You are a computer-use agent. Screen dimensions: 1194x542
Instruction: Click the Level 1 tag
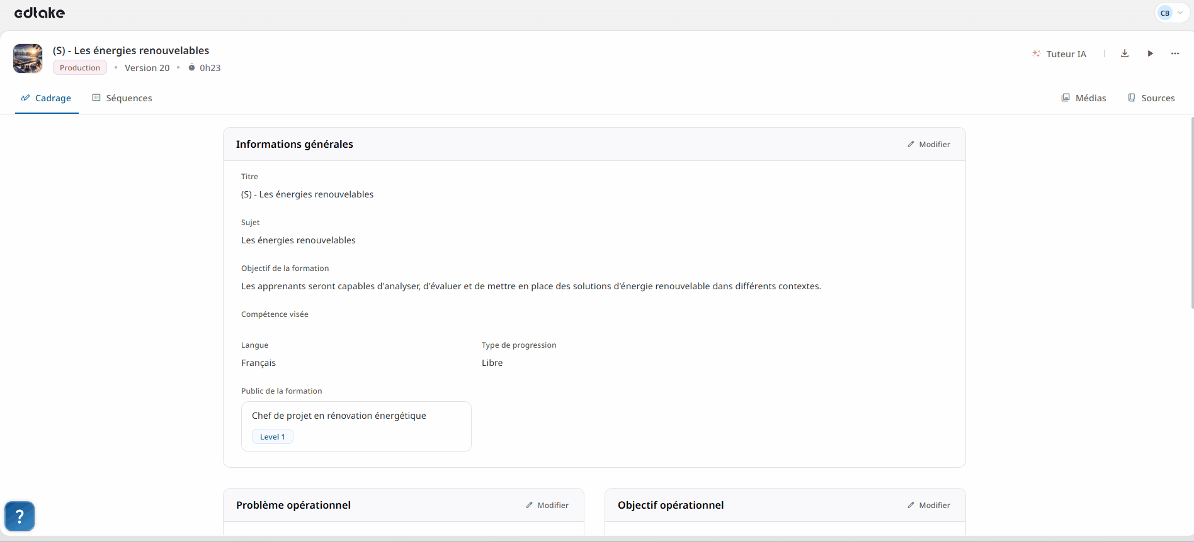273,437
